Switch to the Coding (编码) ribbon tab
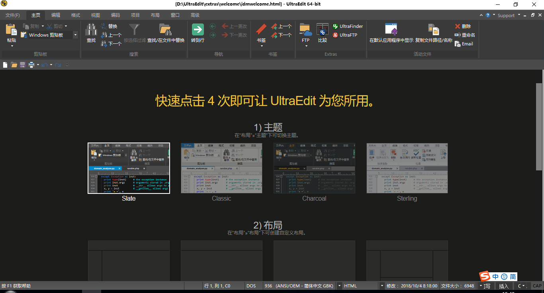Viewport: 544px width, 293px height. (115, 15)
